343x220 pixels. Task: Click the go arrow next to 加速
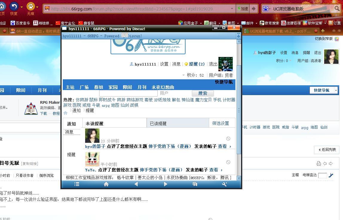pyautogui.click(x=254, y=9)
